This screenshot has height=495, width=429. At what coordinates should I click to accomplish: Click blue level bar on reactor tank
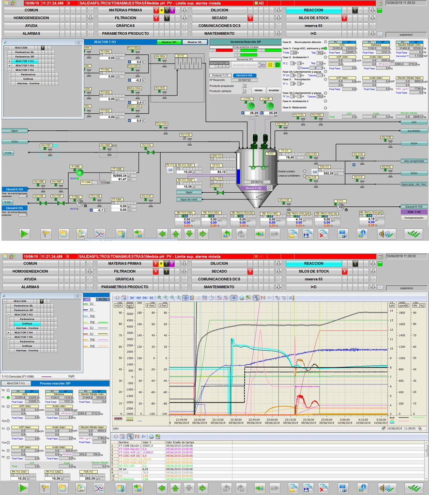pos(238,176)
